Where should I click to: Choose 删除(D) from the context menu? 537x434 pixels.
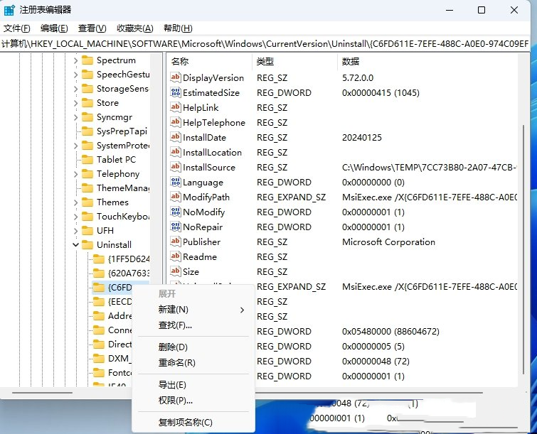click(173, 347)
